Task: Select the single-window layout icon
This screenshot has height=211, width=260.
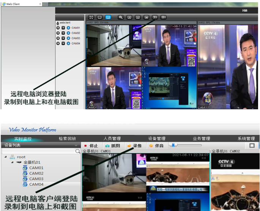Action: [x=99, y=17]
